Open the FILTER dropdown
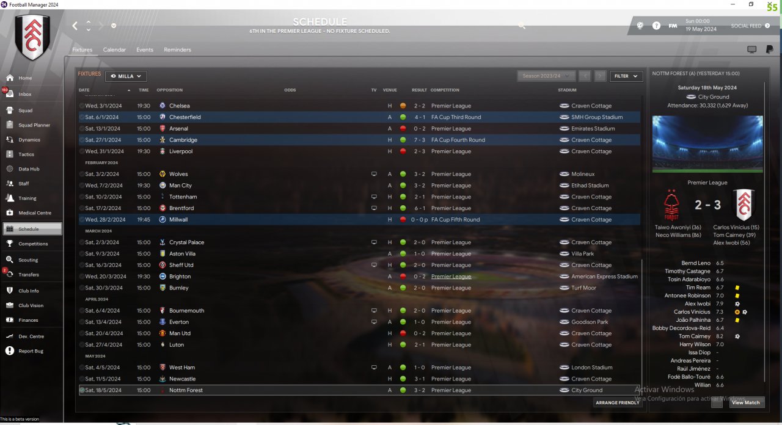 [x=626, y=76]
